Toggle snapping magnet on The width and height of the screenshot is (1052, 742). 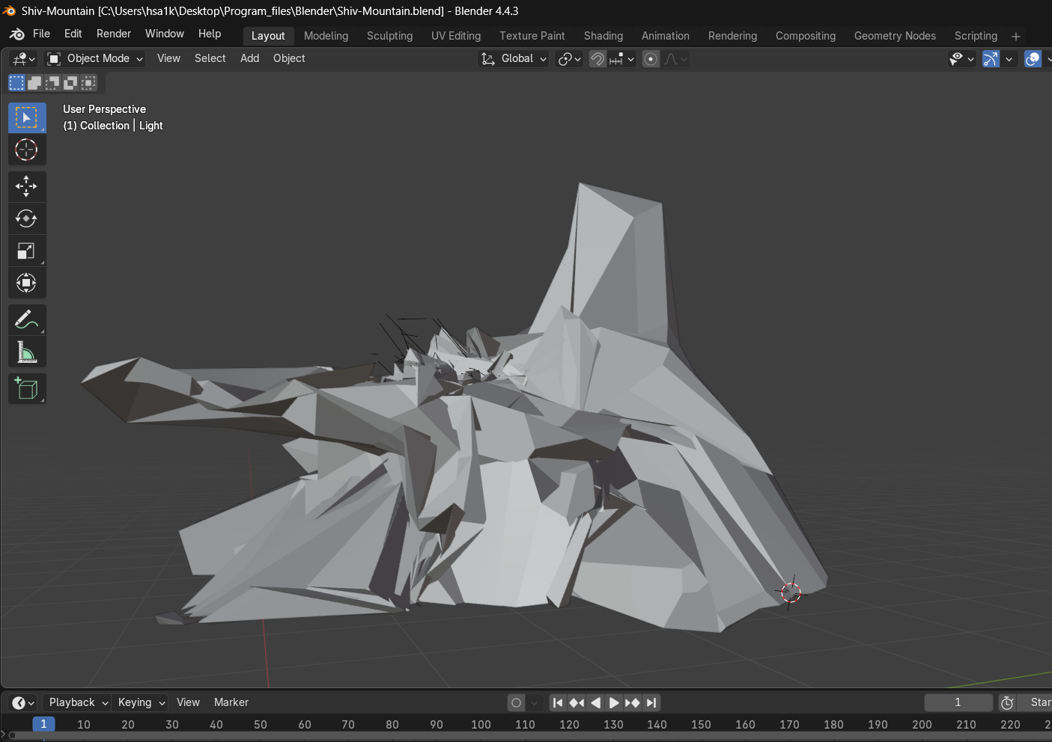pos(598,59)
